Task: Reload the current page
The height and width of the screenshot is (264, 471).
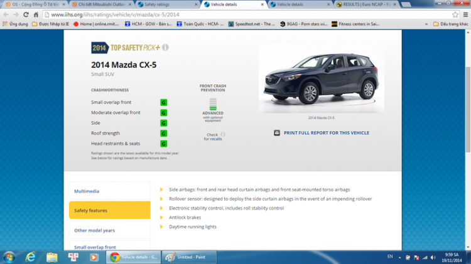Action: click(26, 14)
